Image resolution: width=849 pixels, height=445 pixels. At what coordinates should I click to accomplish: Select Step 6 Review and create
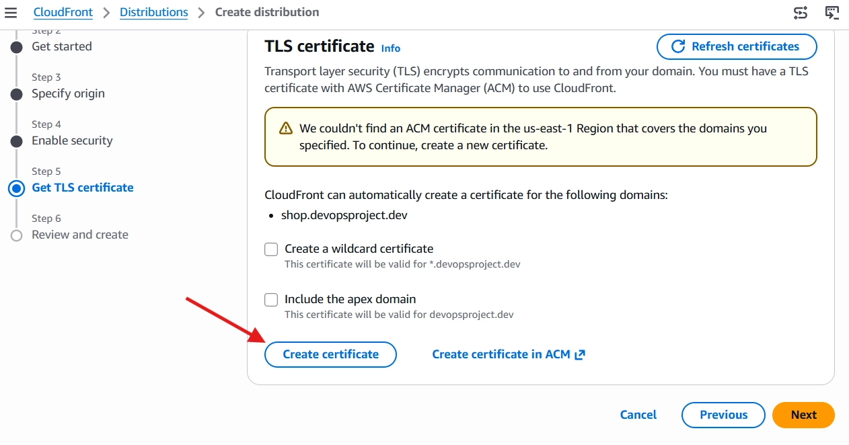pyautogui.click(x=80, y=235)
